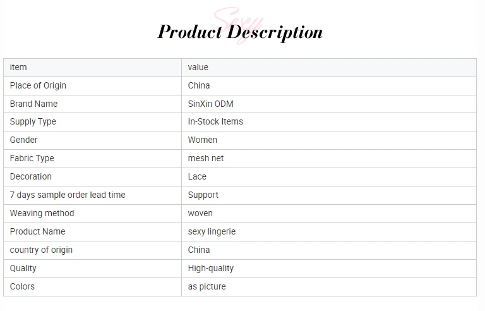The image size is (485, 311).
Task: Click the country of origin label
Action: [x=41, y=250]
